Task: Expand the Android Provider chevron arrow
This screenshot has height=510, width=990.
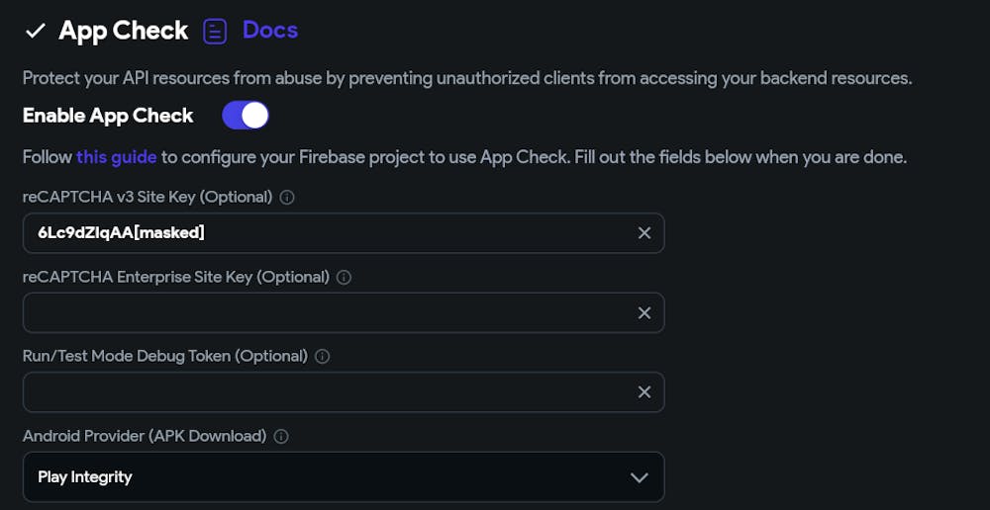Action: coord(640,477)
